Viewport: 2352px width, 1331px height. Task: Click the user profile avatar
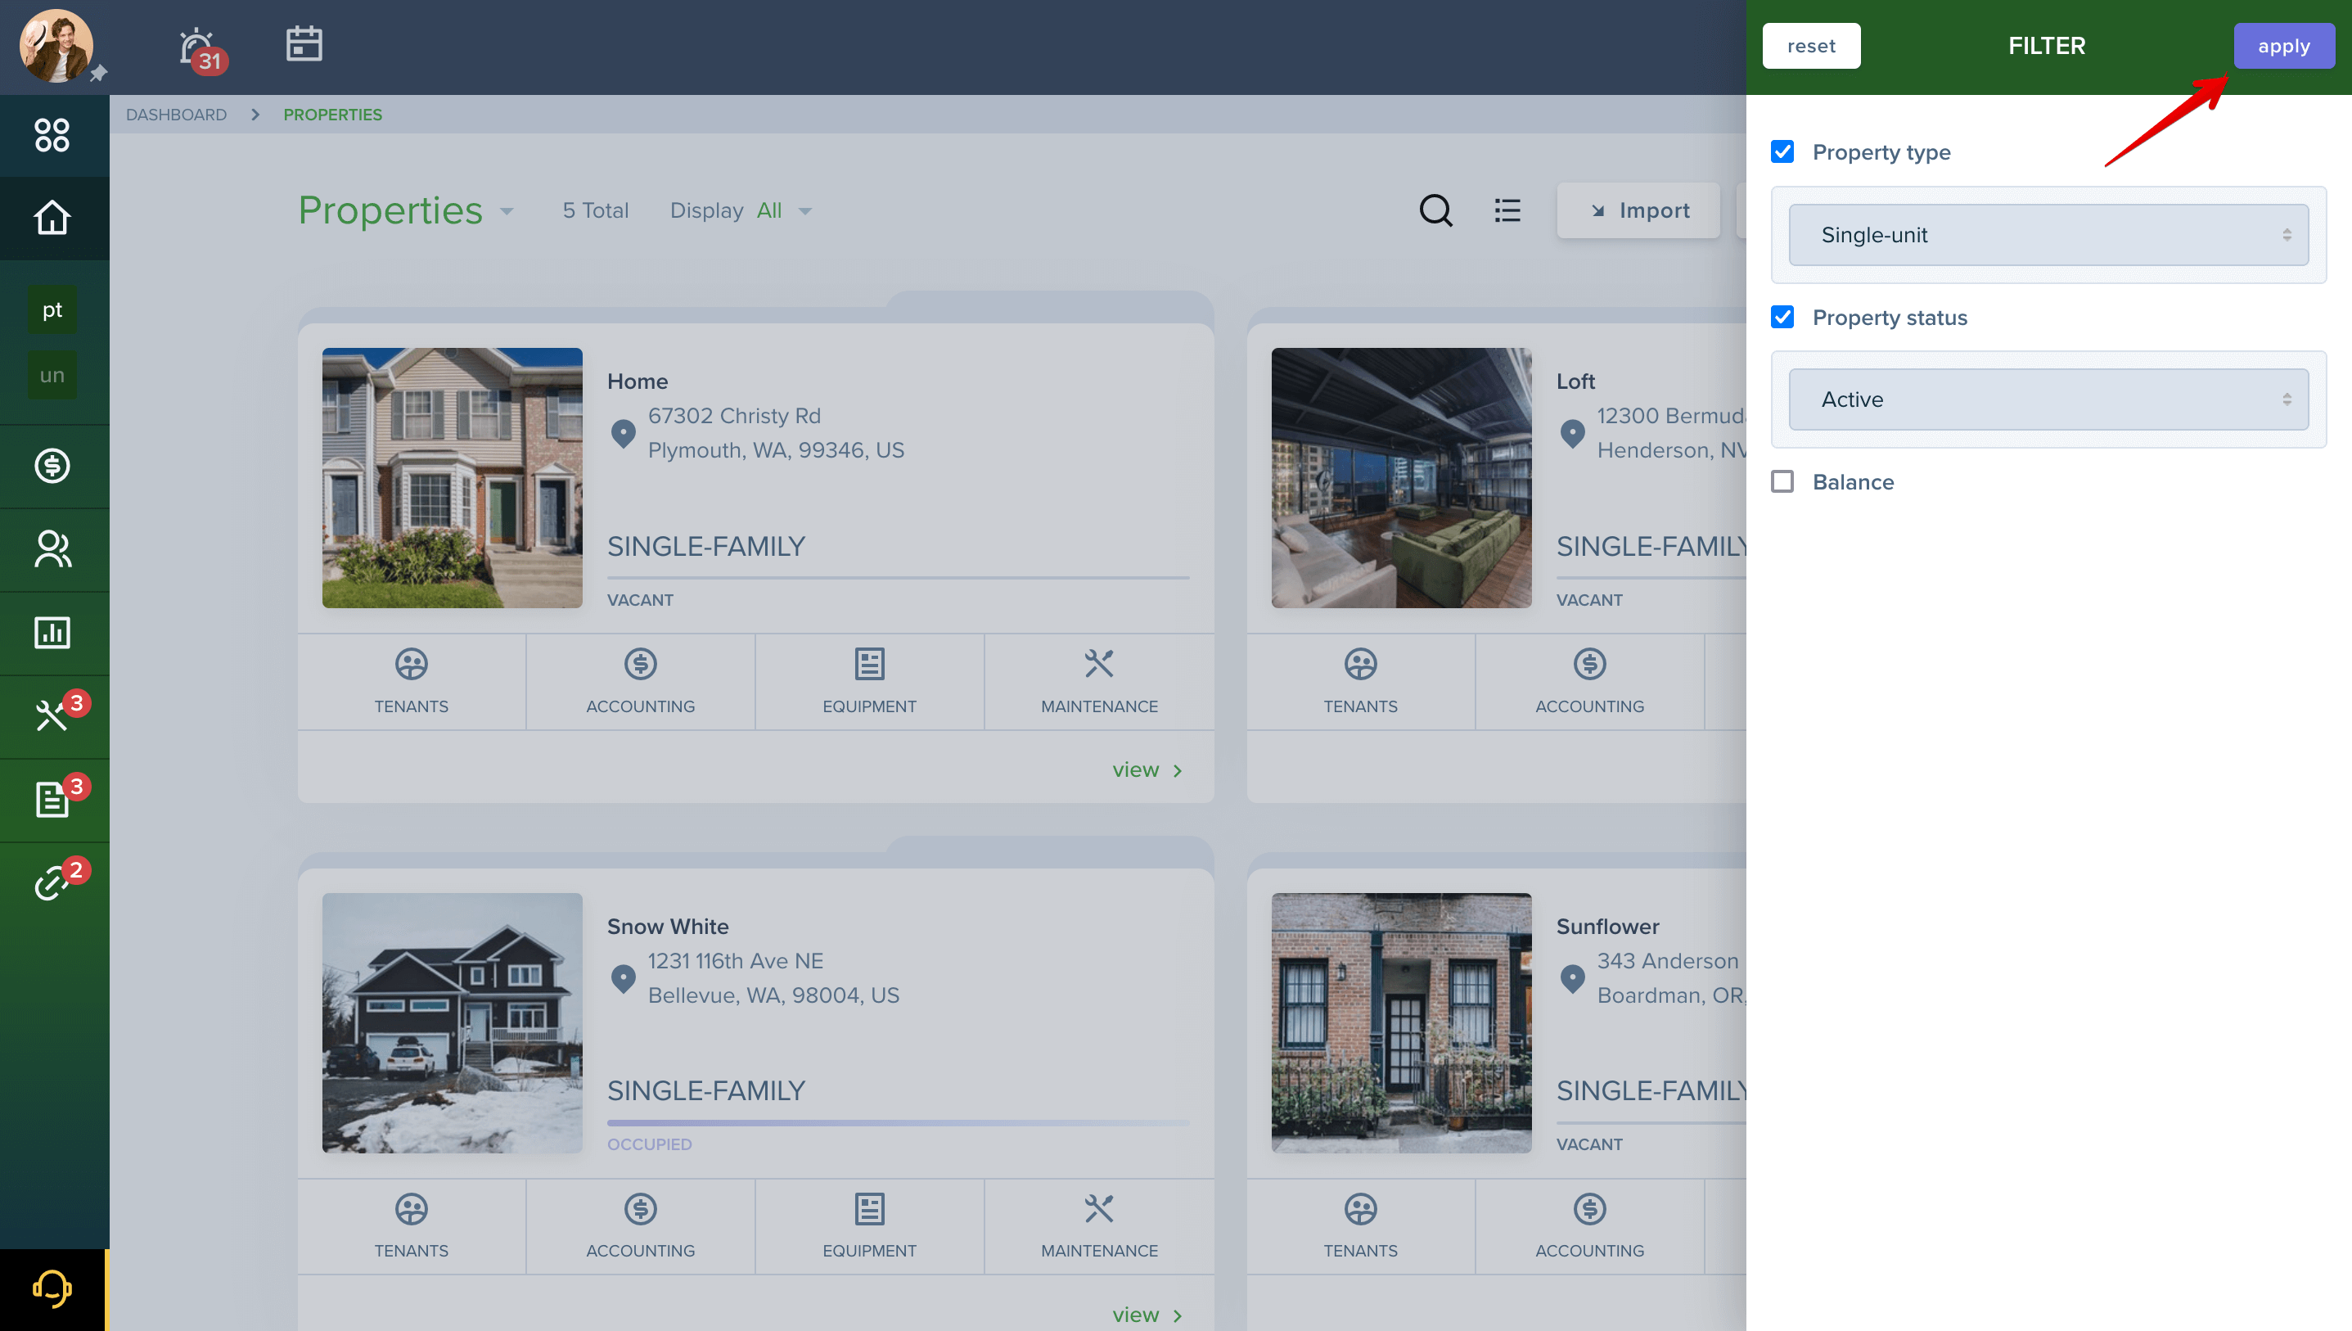[56, 46]
